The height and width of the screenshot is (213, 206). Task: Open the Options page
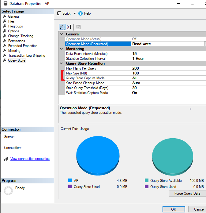coord(13,31)
